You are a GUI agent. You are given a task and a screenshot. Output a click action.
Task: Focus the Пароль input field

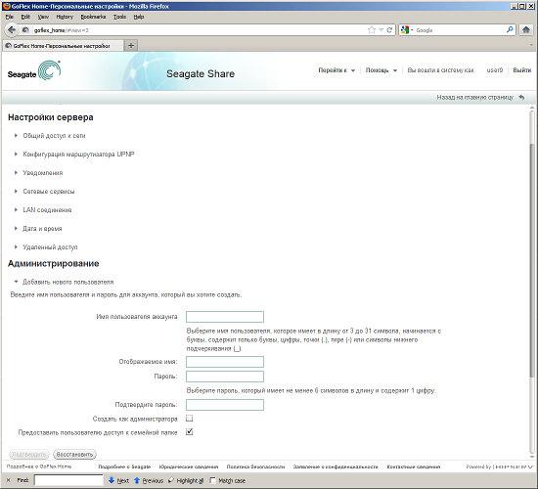click(x=225, y=377)
